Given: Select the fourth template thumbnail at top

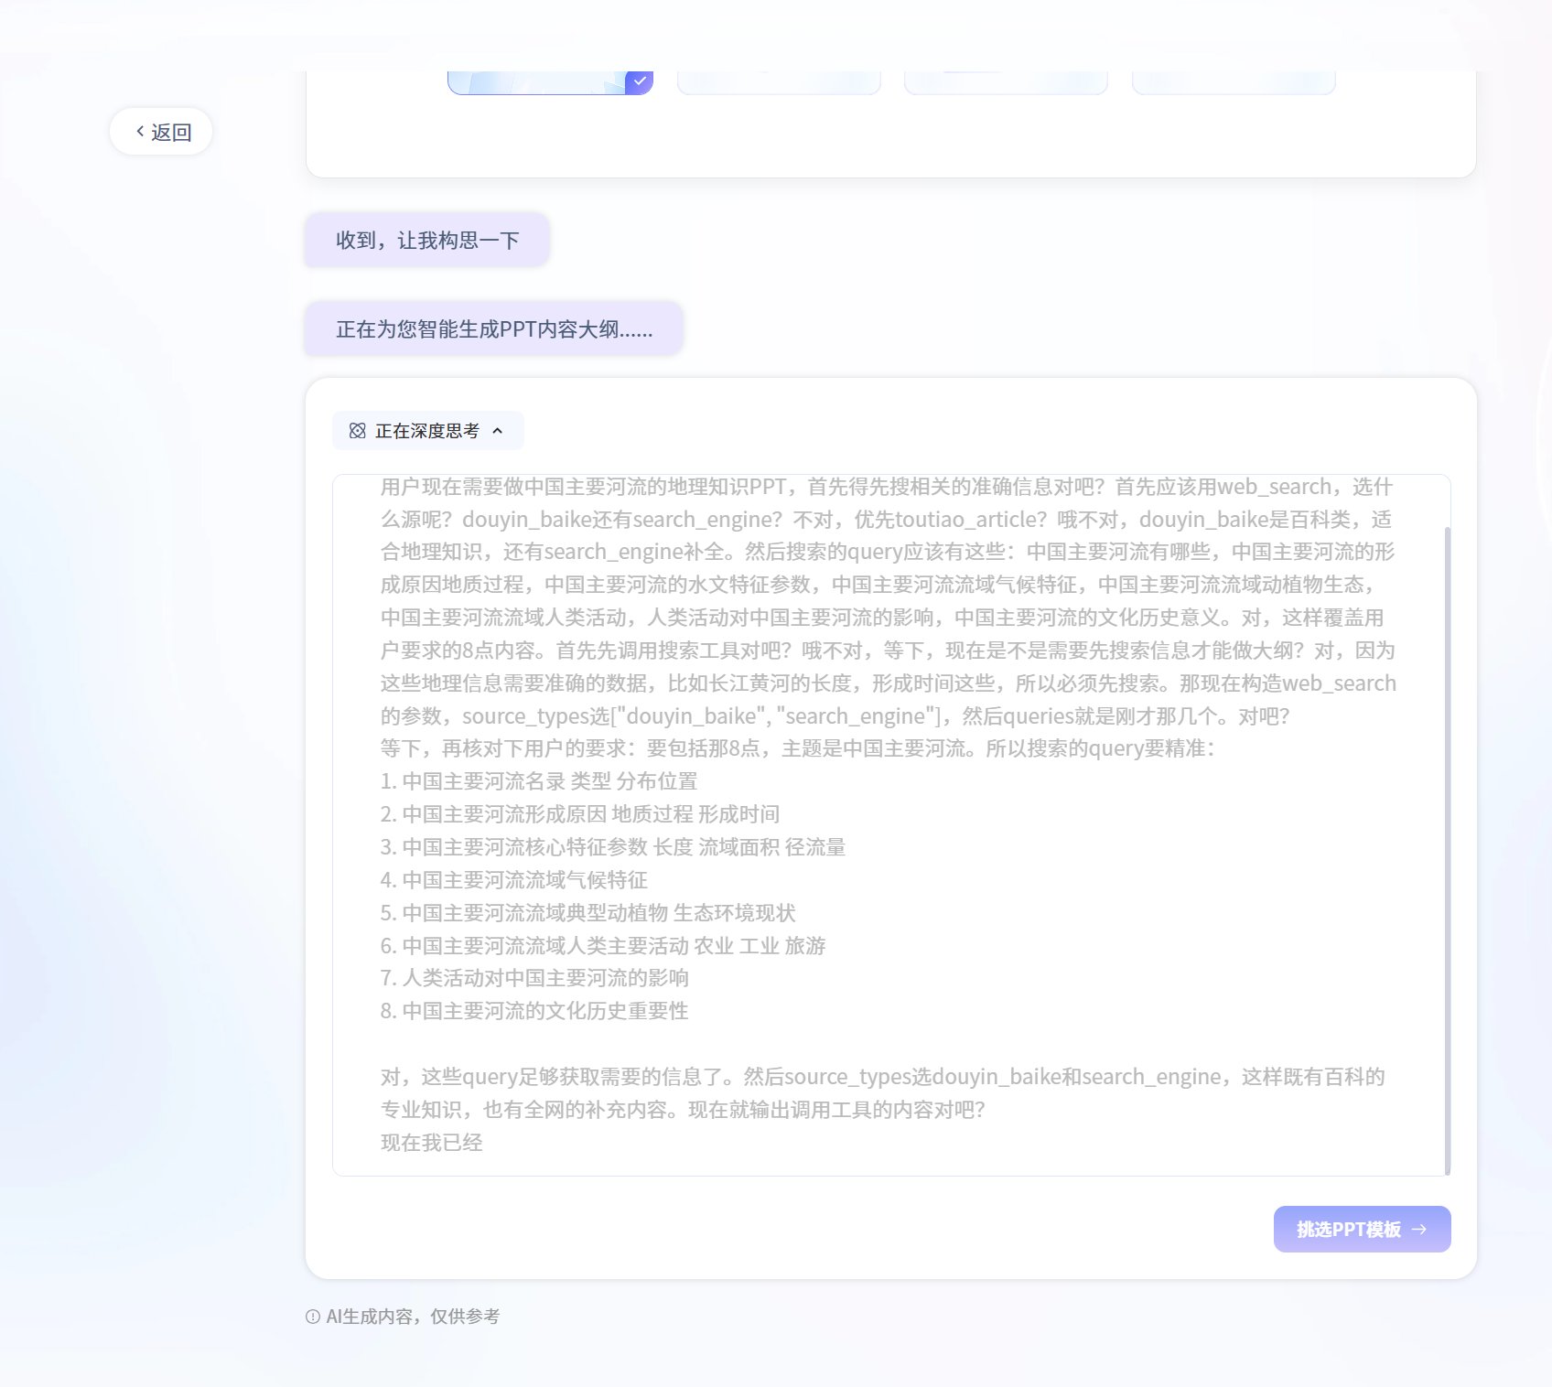Looking at the screenshot, I should point(1234,82).
